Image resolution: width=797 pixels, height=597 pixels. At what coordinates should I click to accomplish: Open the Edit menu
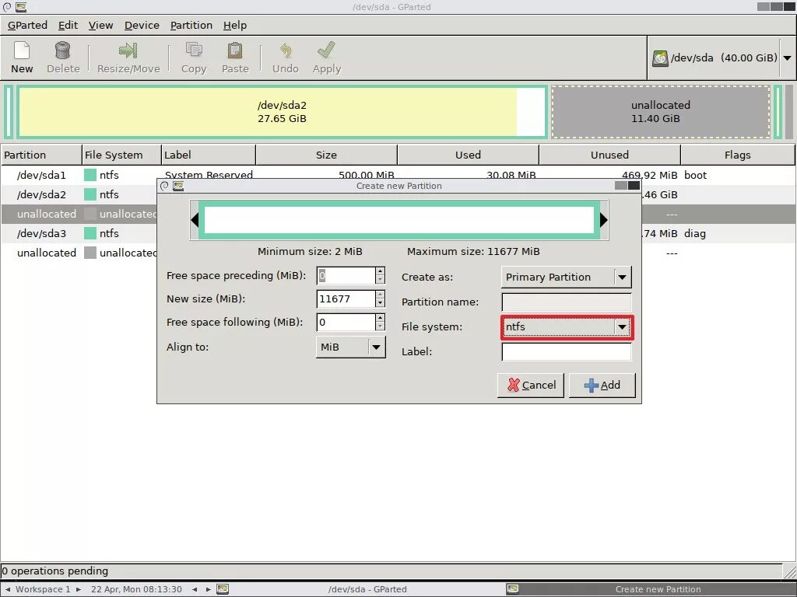tap(68, 26)
